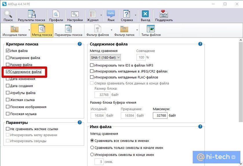Switch to Параметры поиска tab
Screen dimensions: 243x166
69,31
